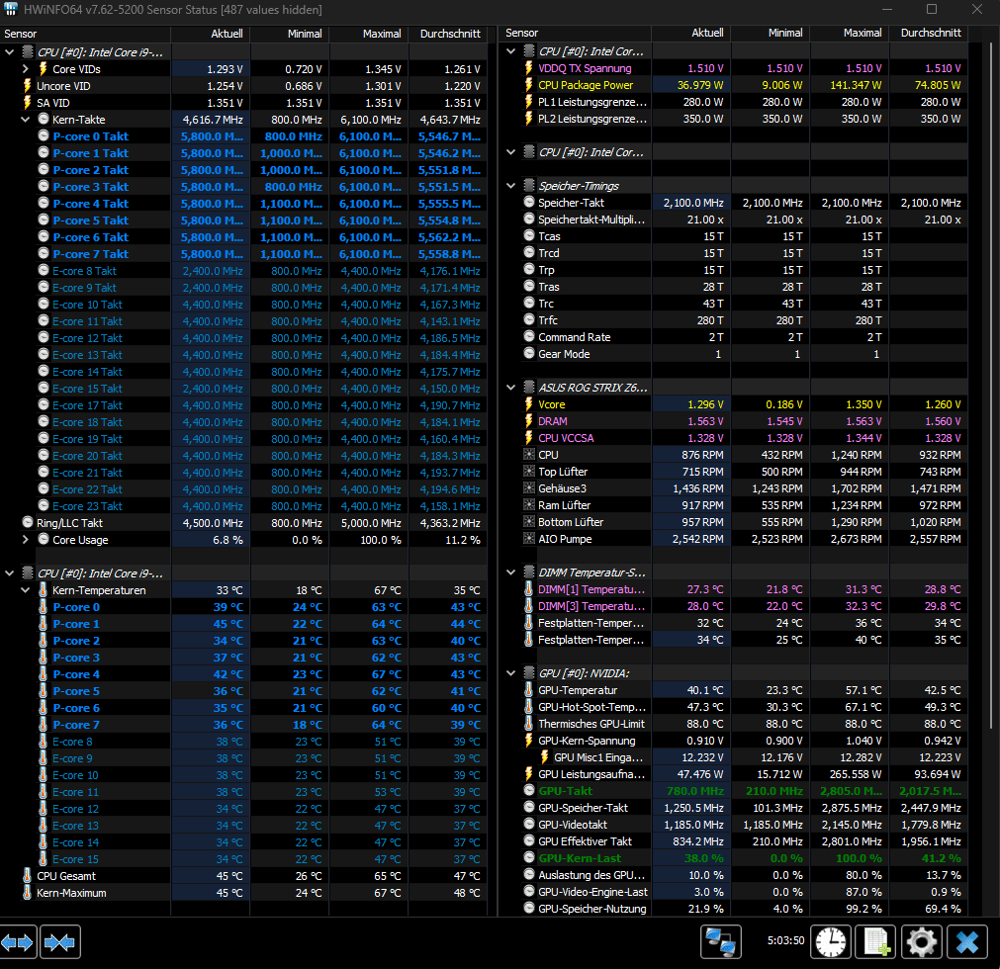Screen dimensions: 1000x969
Task: Collapse the GPU [#0]: NVIDIA group
Action: coord(510,673)
